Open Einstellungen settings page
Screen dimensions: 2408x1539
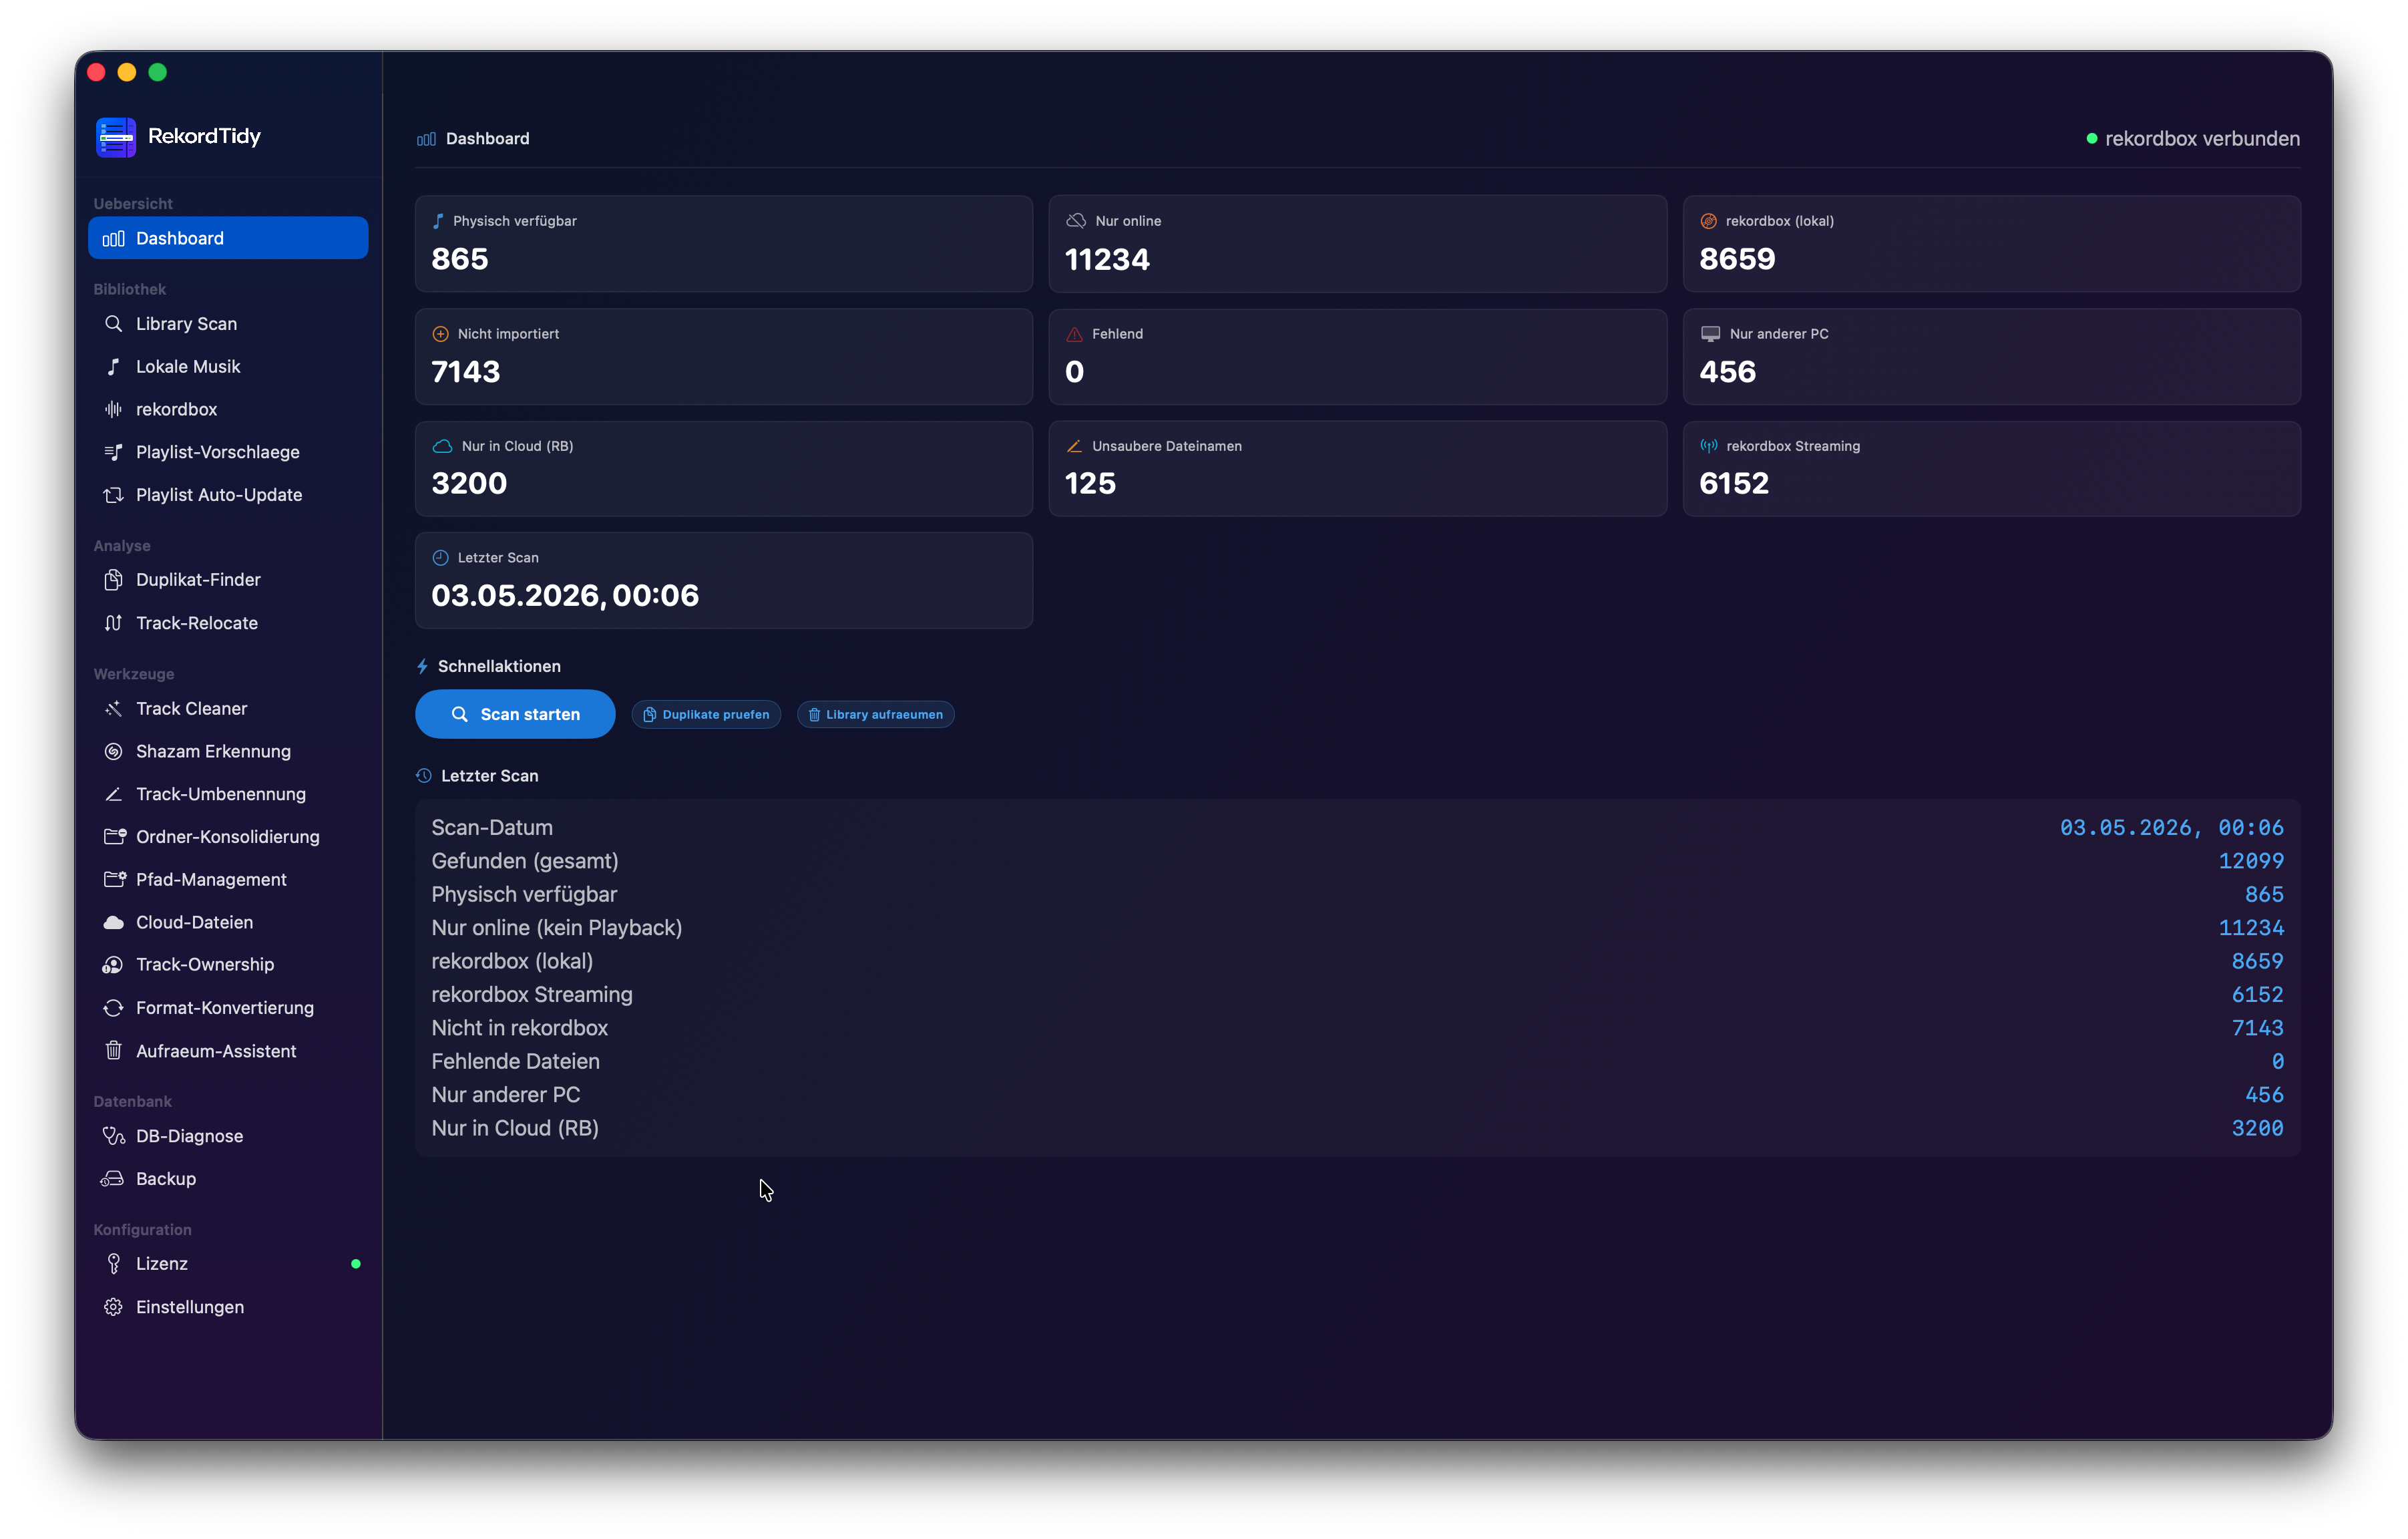pos(228,1307)
